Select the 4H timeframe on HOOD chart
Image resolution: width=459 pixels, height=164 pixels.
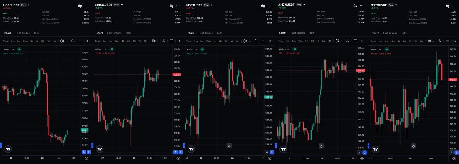pos(37,41)
